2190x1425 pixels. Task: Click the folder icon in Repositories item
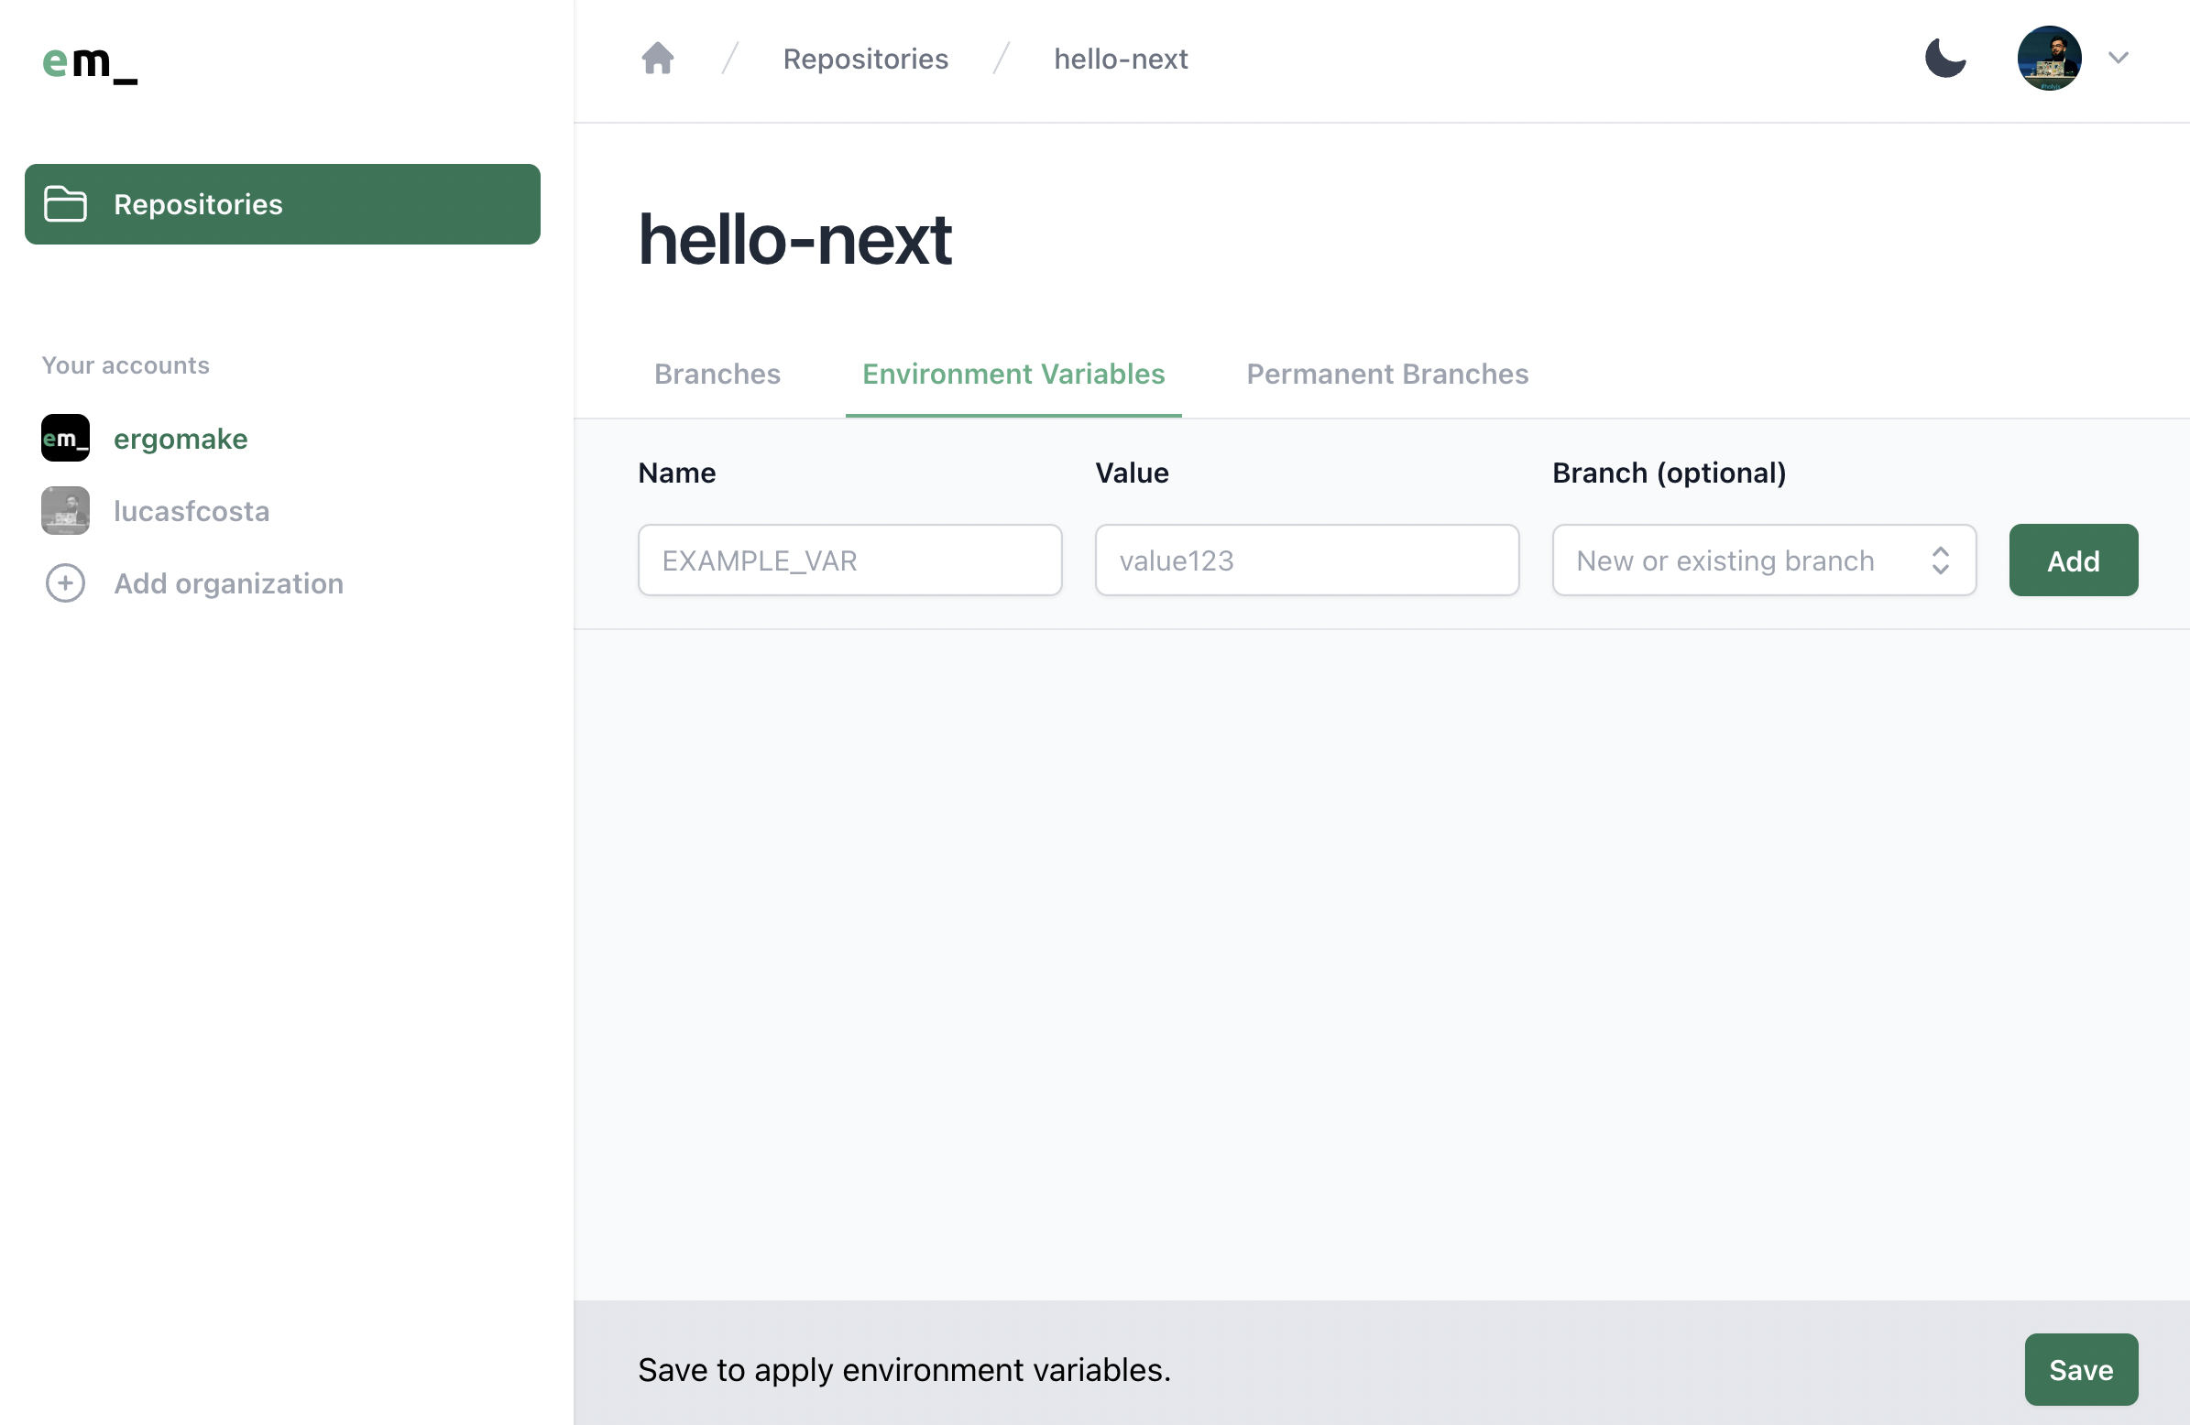pyautogui.click(x=65, y=204)
